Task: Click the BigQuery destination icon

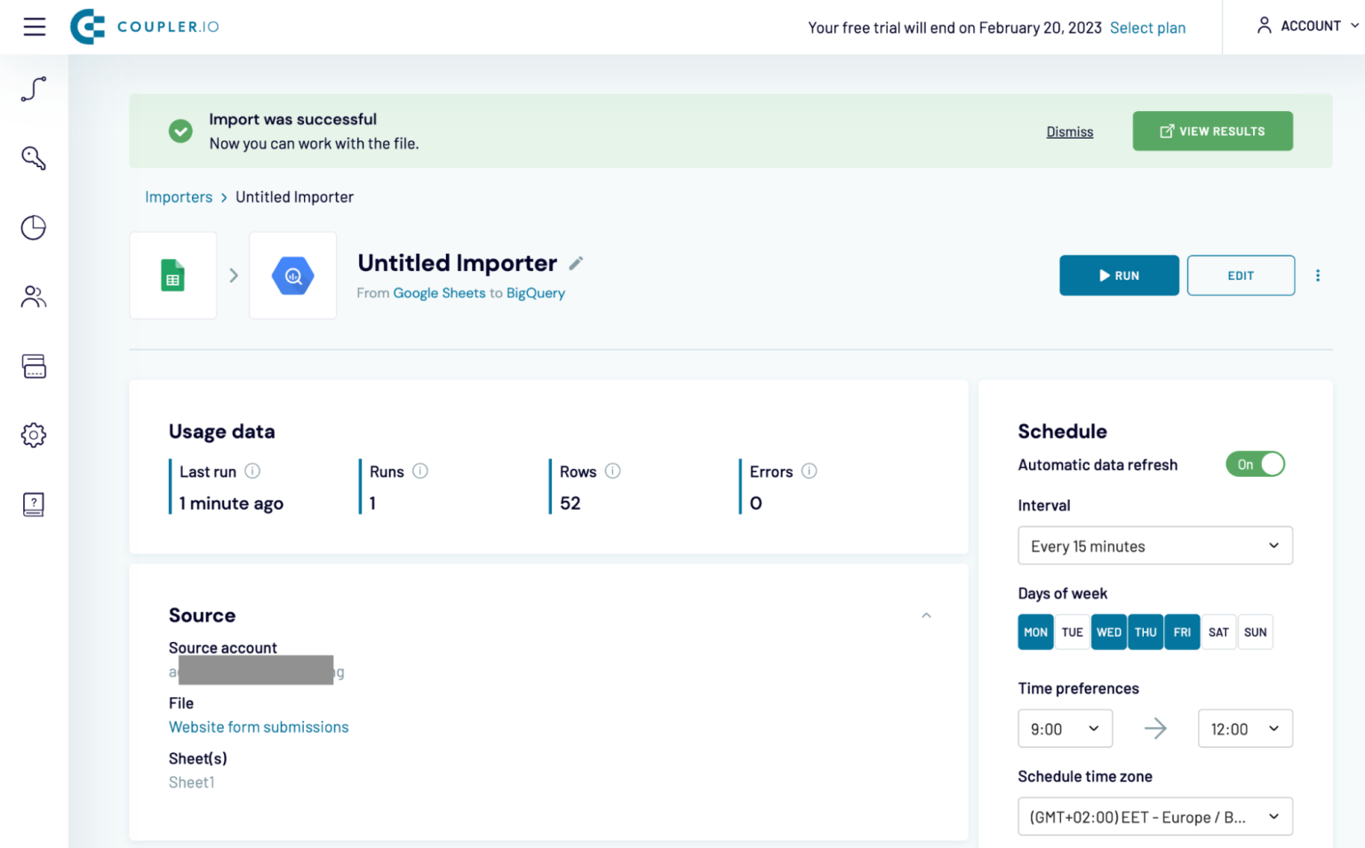Action: [292, 275]
